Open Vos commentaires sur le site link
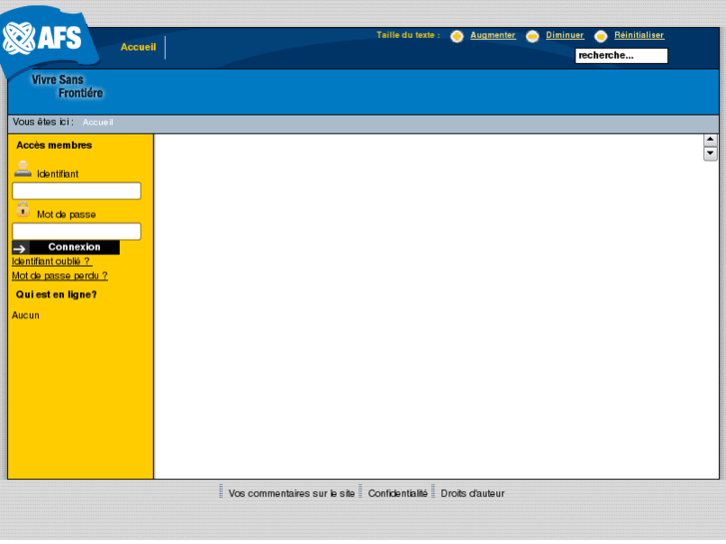This screenshot has height=544, width=726. (x=292, y=493)
